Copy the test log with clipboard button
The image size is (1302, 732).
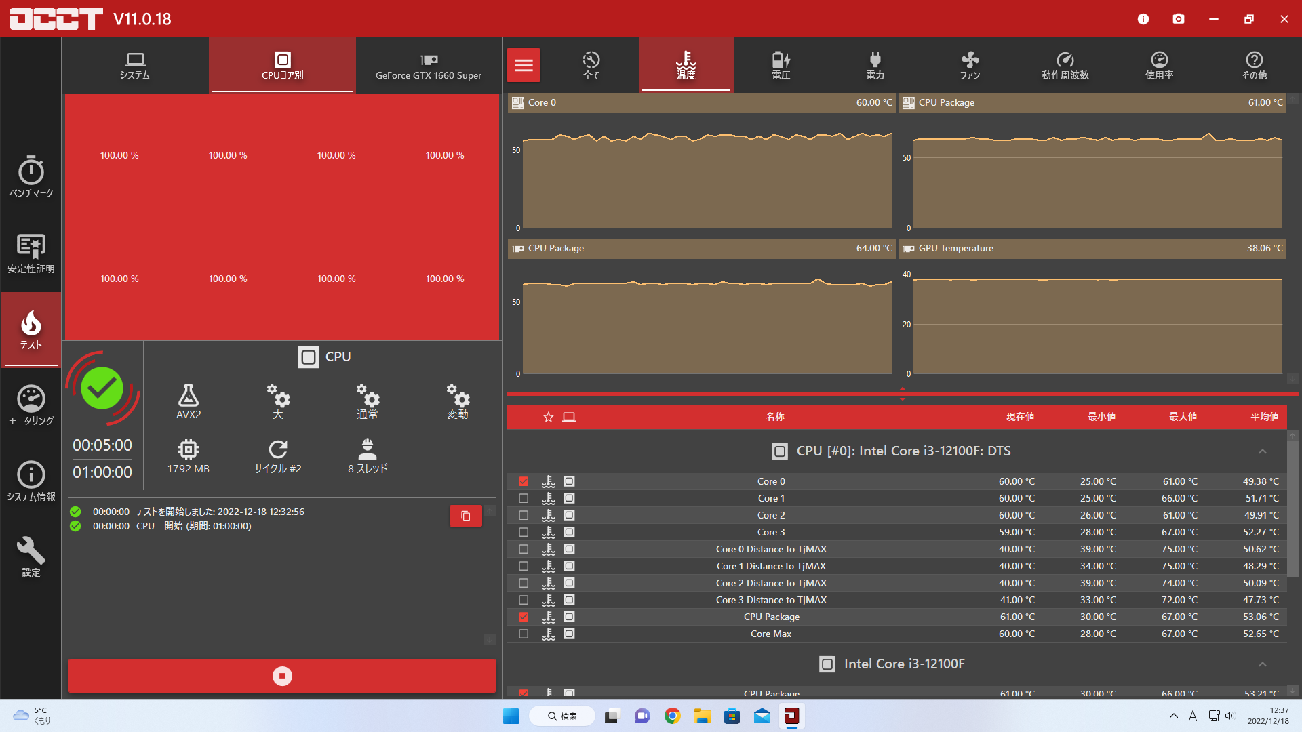pos(466,516)
